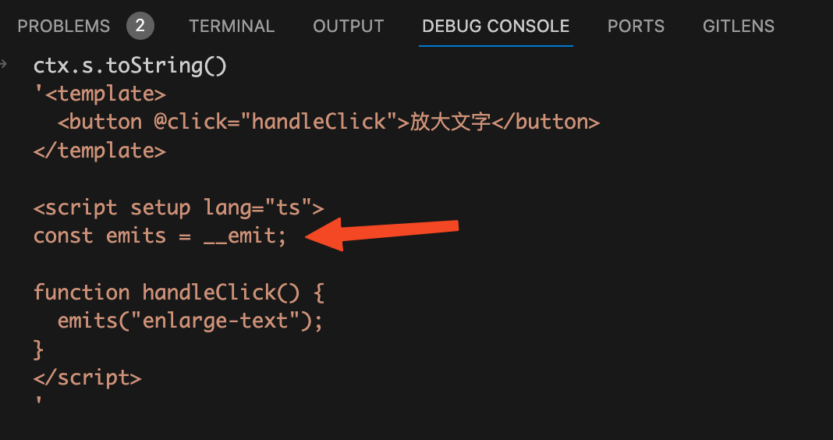
Task: Click the function handleClick() { line
Action: 179,293
